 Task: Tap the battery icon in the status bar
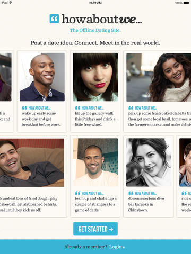[x=186, y=3]
